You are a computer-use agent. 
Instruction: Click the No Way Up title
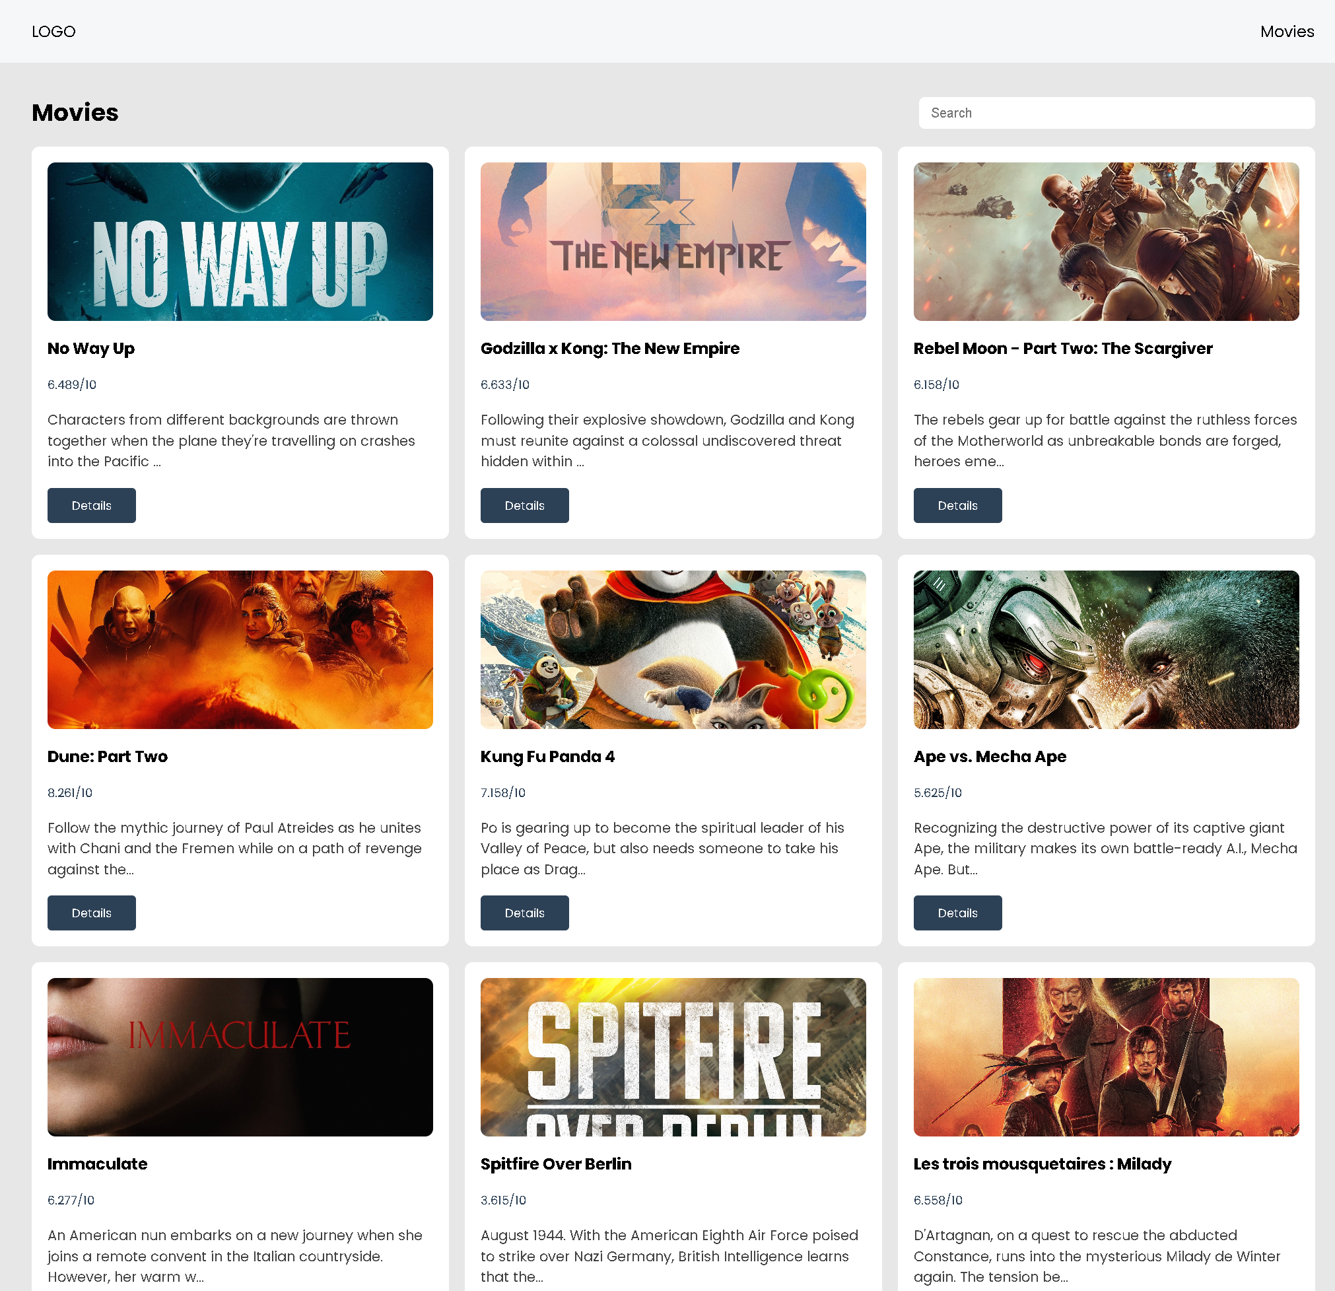coord(90,349)
